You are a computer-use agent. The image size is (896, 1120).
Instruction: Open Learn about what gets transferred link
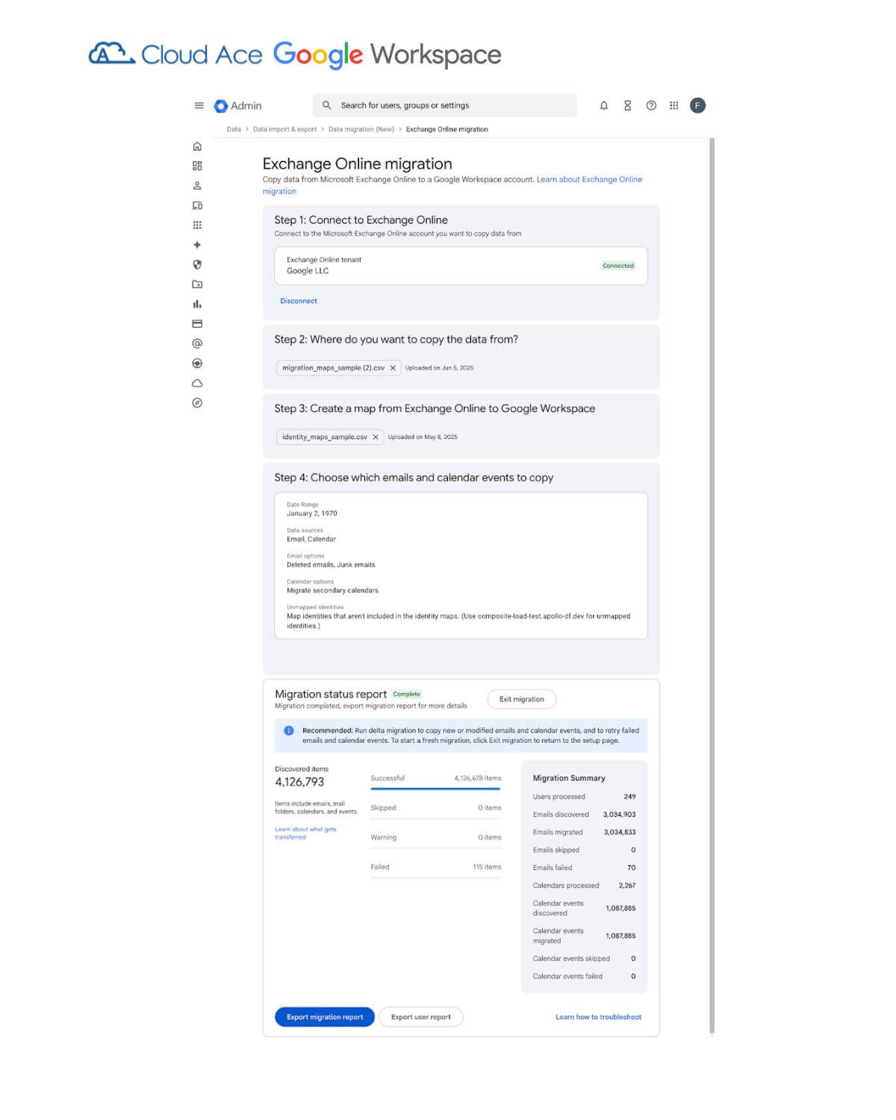[x=305, y=833]
